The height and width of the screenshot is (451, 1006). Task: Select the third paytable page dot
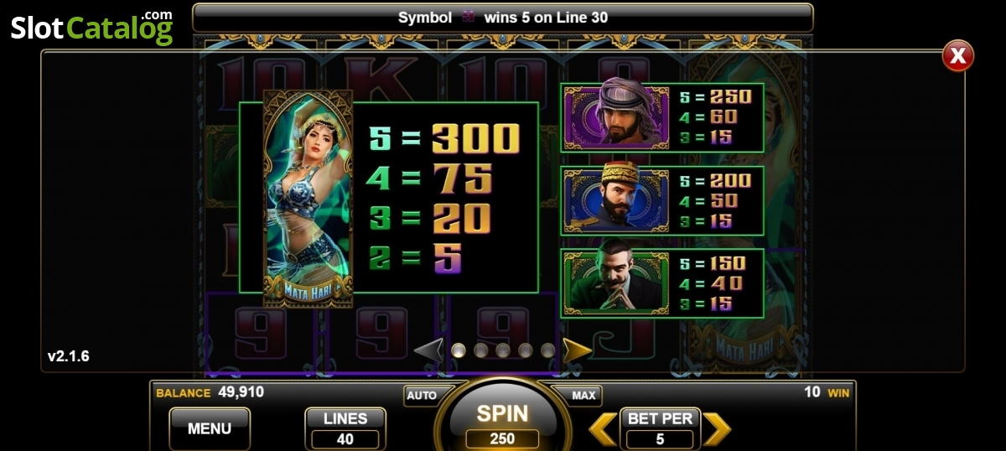click(x=503, y=350)
